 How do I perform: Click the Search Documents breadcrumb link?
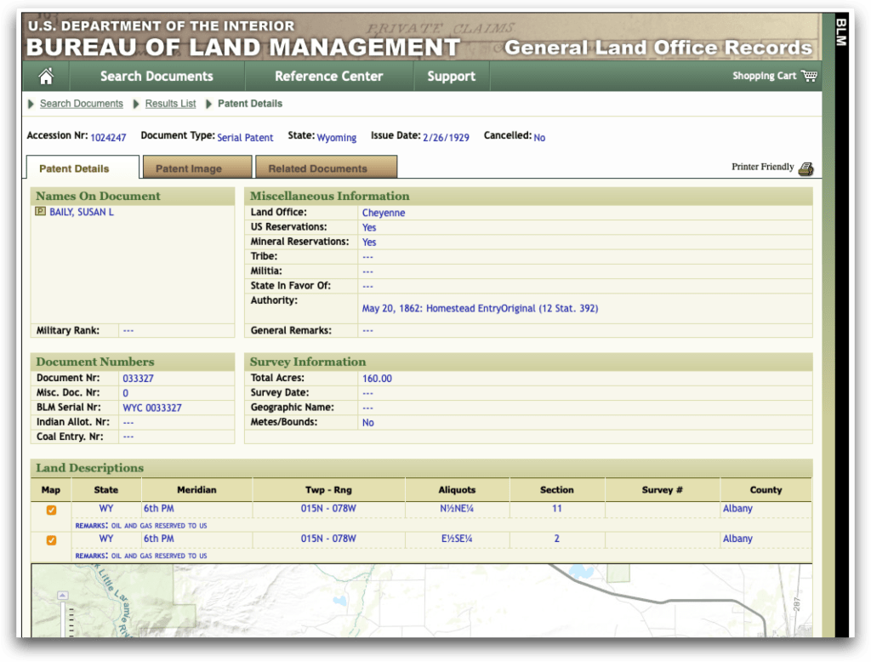(81, 104)
